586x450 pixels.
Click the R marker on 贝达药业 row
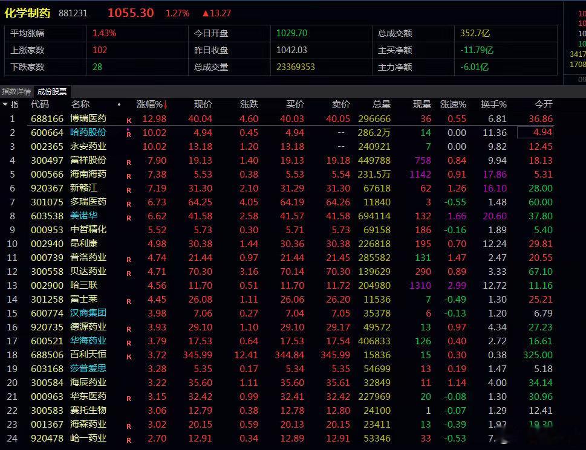129,274
